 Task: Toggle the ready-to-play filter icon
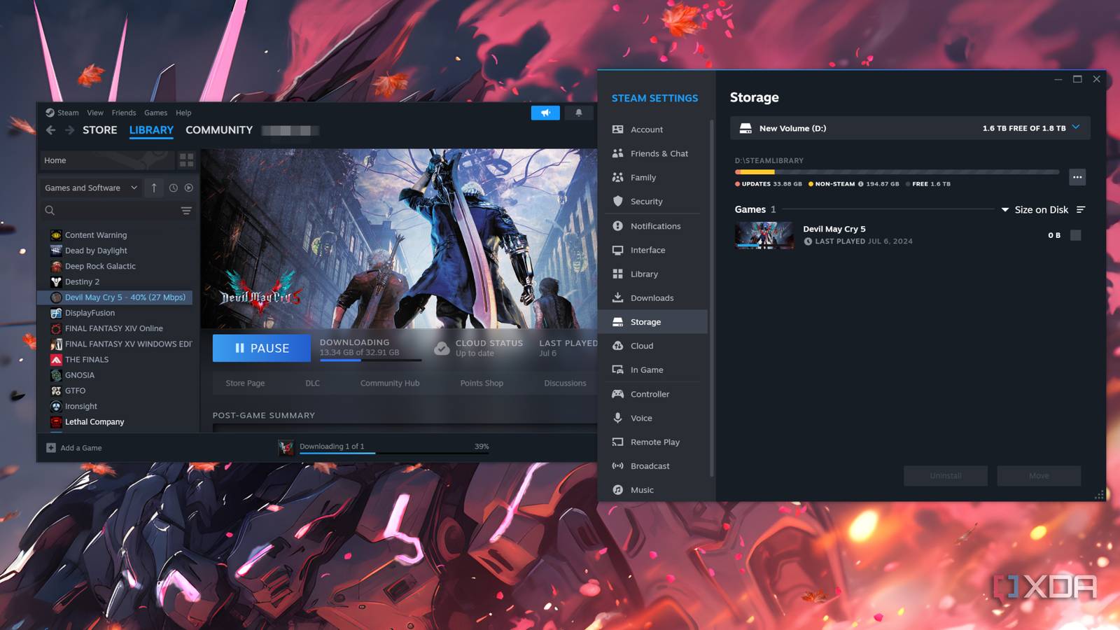point(189,188)
